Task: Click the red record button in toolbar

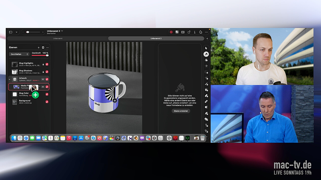Action: coord(171,32)
